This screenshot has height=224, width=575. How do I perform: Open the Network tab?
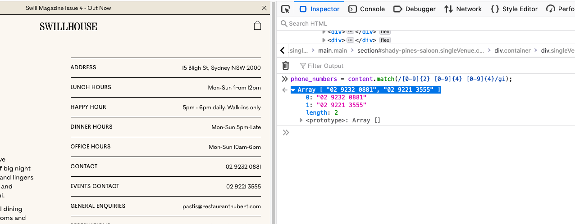[x=463, y=9]
